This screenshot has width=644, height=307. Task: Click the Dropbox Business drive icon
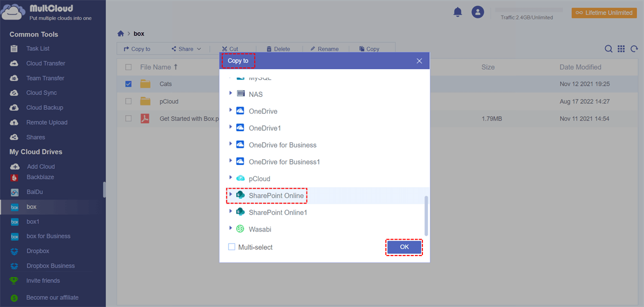[15, 266]
